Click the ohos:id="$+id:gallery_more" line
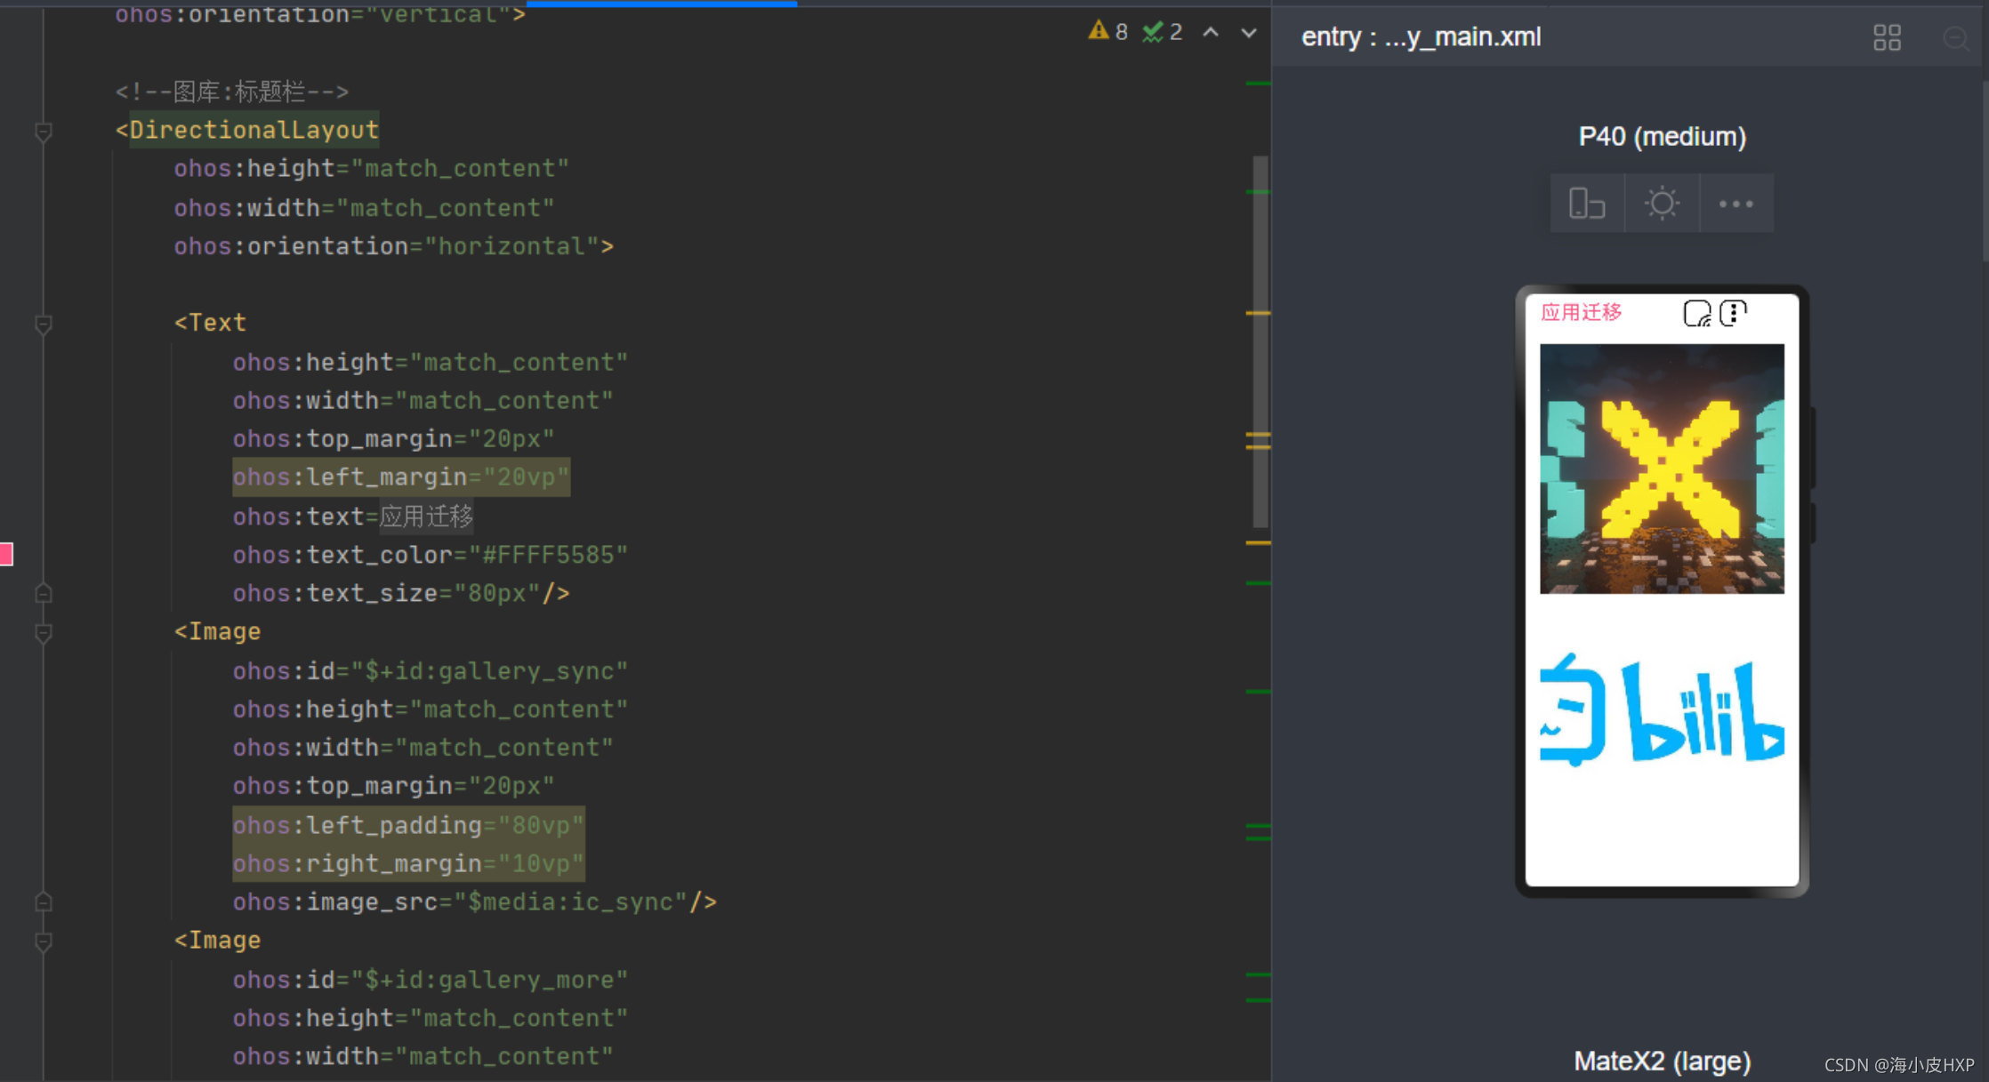The image size is (1989, 1082). pos(431,979)
